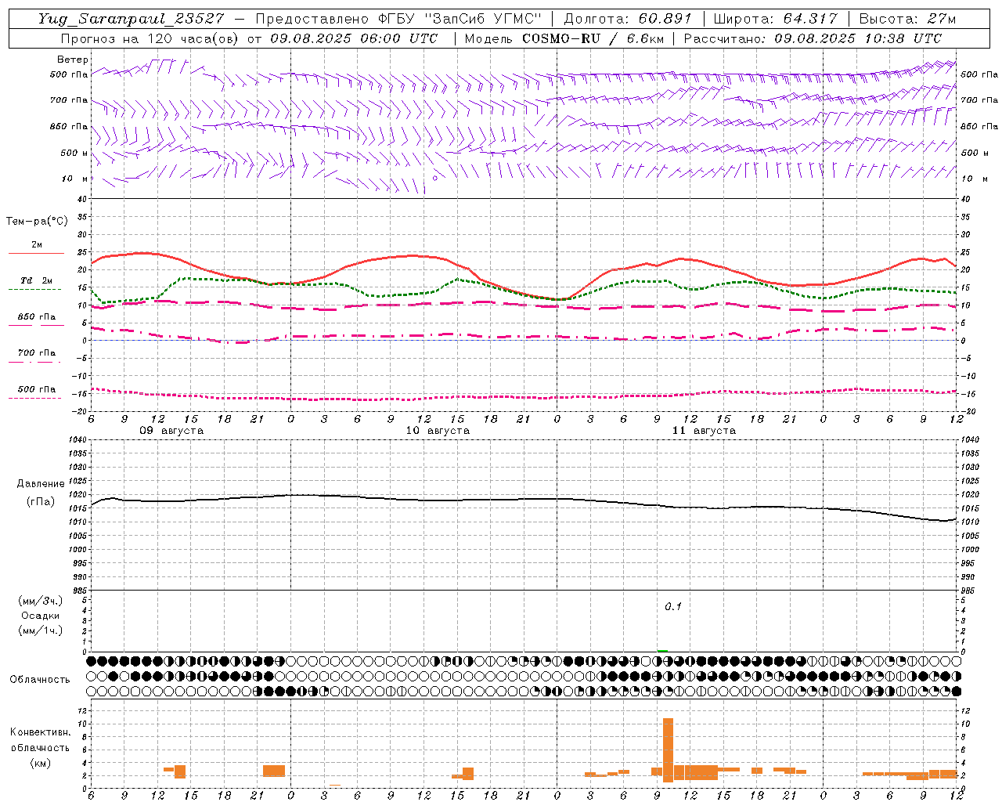1002x802 pixels.
Task: Click the Конвективн. label
Action: coord(40,732)
